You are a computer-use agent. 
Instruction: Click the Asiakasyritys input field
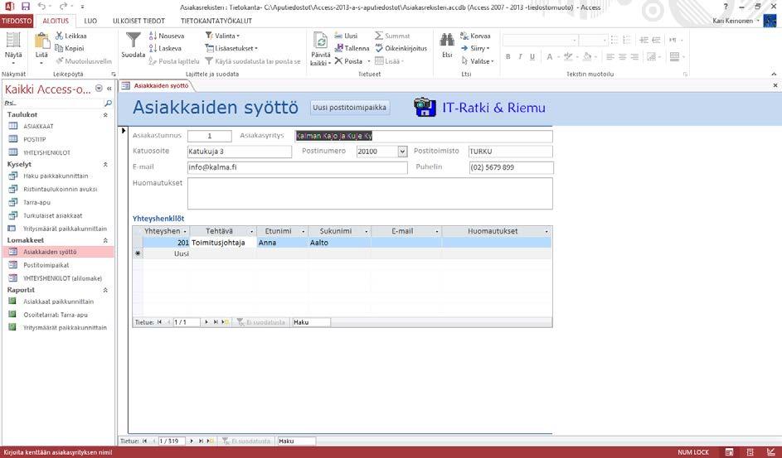(x=424, y=136)
